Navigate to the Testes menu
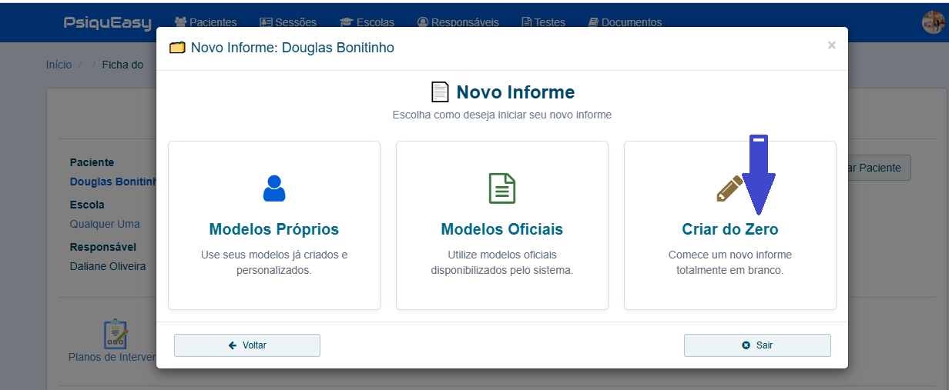 pos(543,22)
